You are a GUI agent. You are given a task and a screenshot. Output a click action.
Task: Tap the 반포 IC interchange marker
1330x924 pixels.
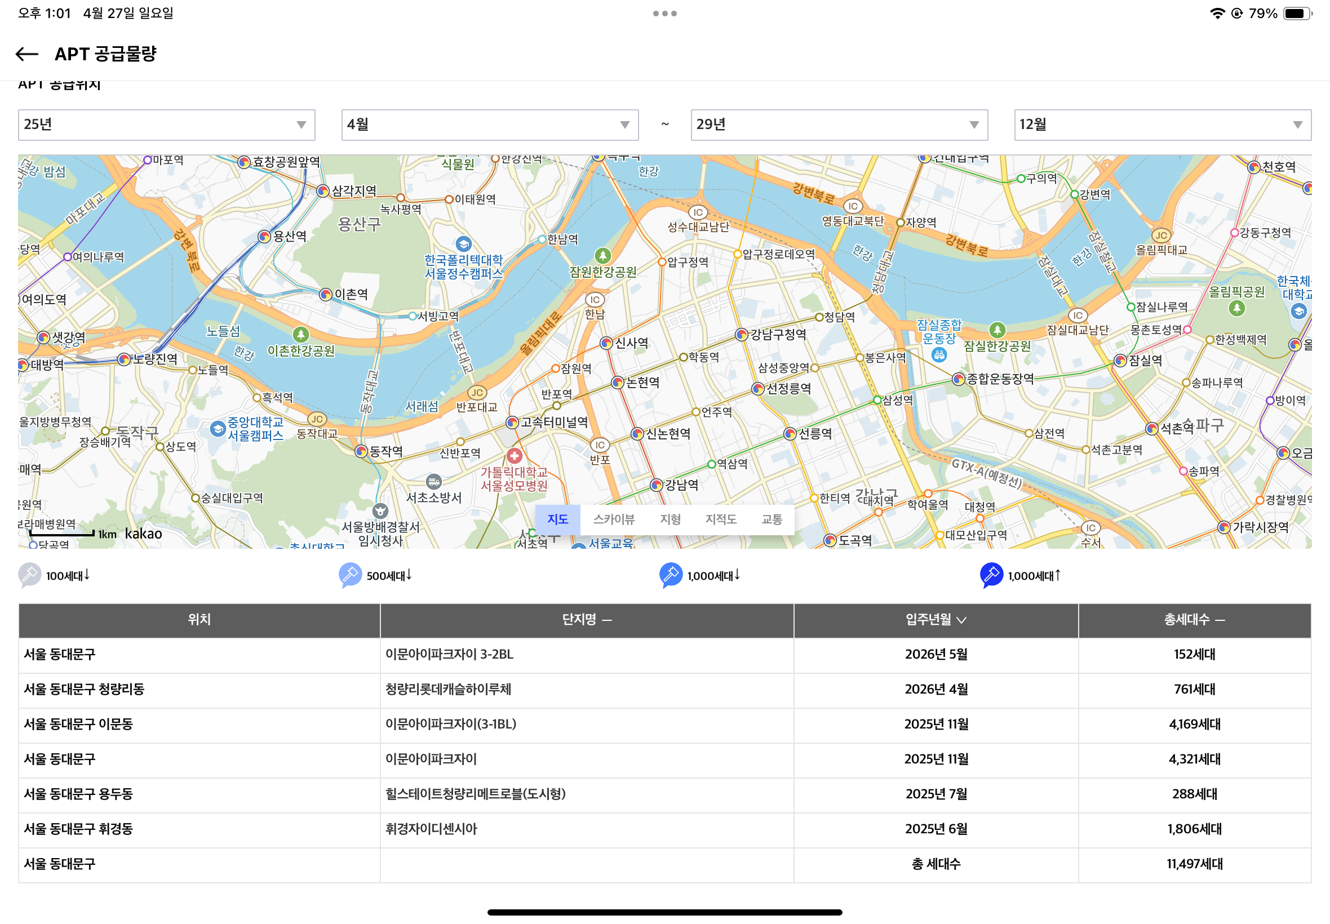pyautogui.click(x=599, y=445)
